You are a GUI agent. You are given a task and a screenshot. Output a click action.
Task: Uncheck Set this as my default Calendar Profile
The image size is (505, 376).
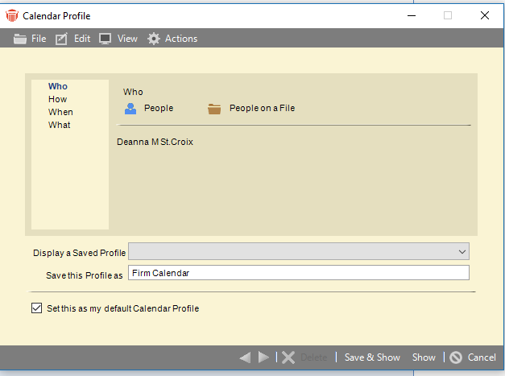tap(36, 308)
